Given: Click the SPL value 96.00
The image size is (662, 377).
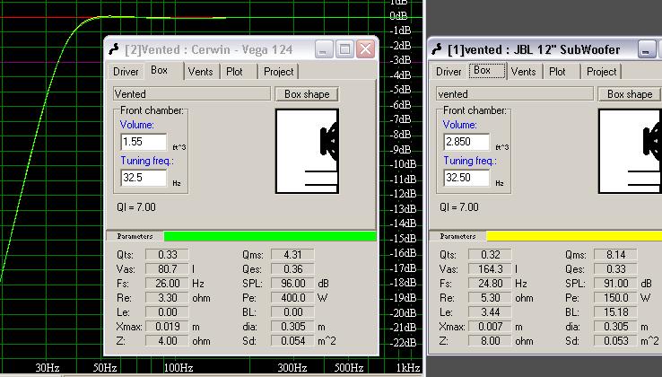Looking at the screenshot, I should click(292, 284).
